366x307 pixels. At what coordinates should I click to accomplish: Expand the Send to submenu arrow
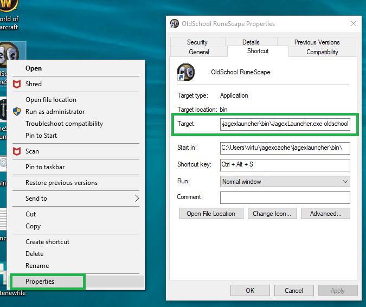click(x=137, y=199)
